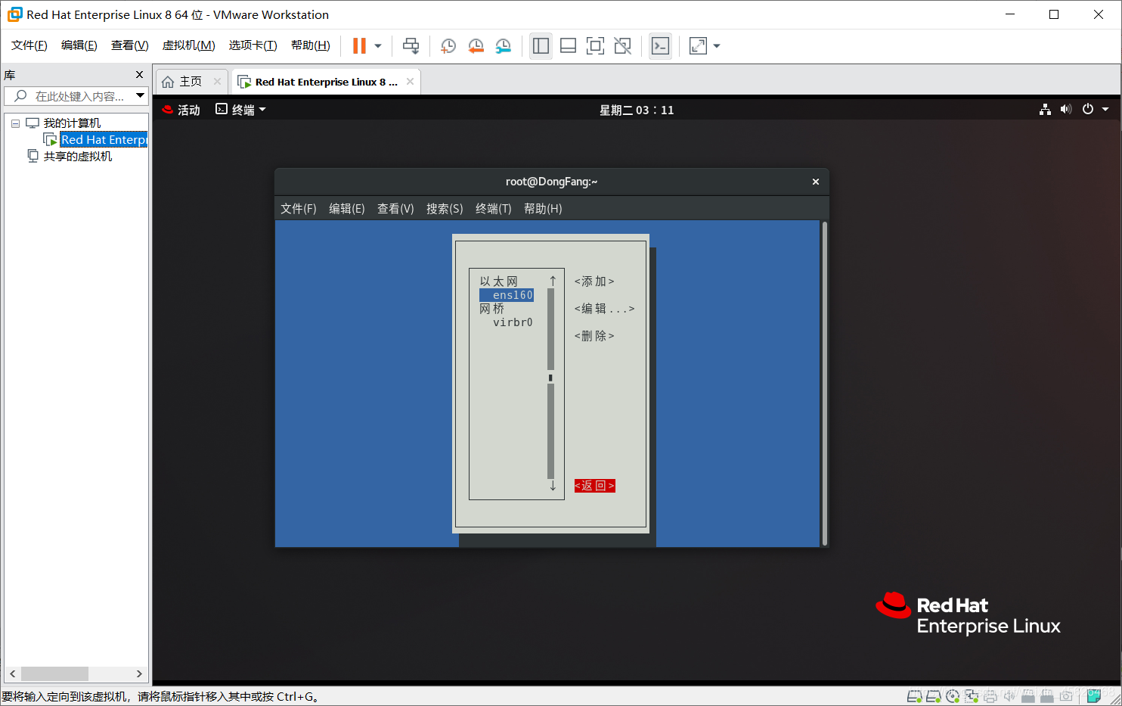Screen dimensions: 1122x706
Task: Open terminal 编辑(E) menu
Action: pyautogui.click(x=347, y=209)
